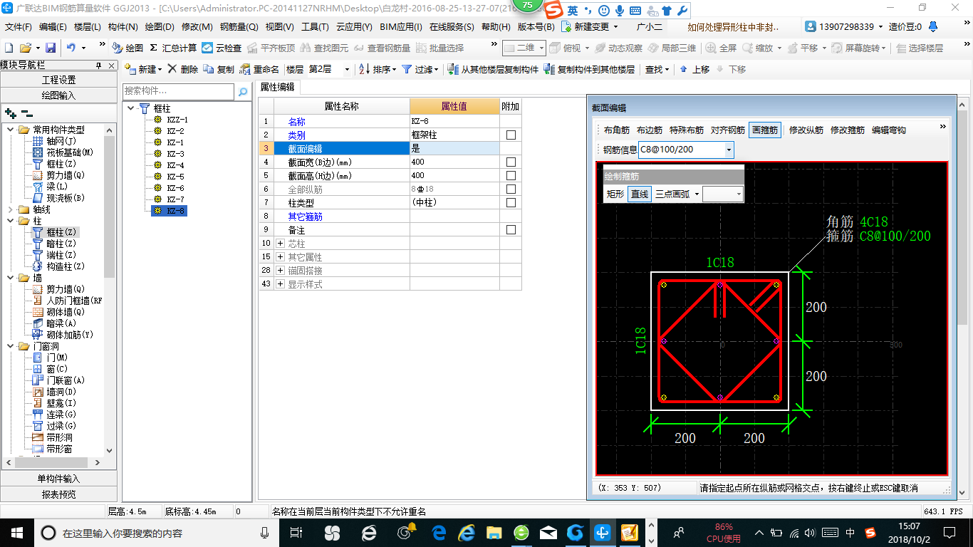Open the 三点画弧 dropdown arrow
This screenshot has height=547, width=973.
697,194
